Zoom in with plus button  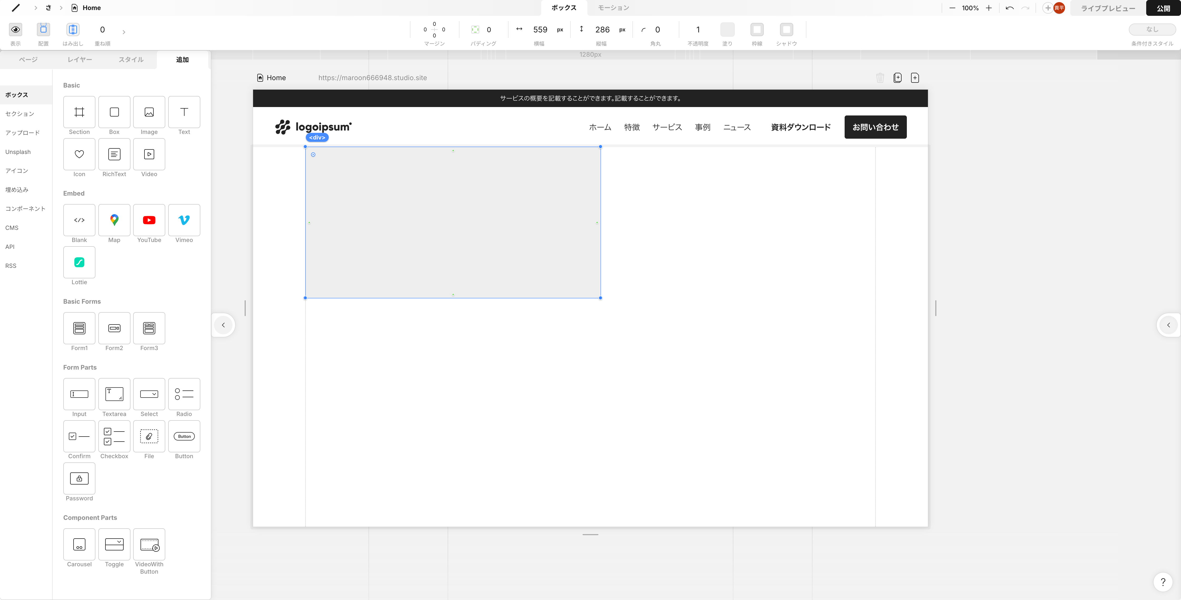[989, 8]
